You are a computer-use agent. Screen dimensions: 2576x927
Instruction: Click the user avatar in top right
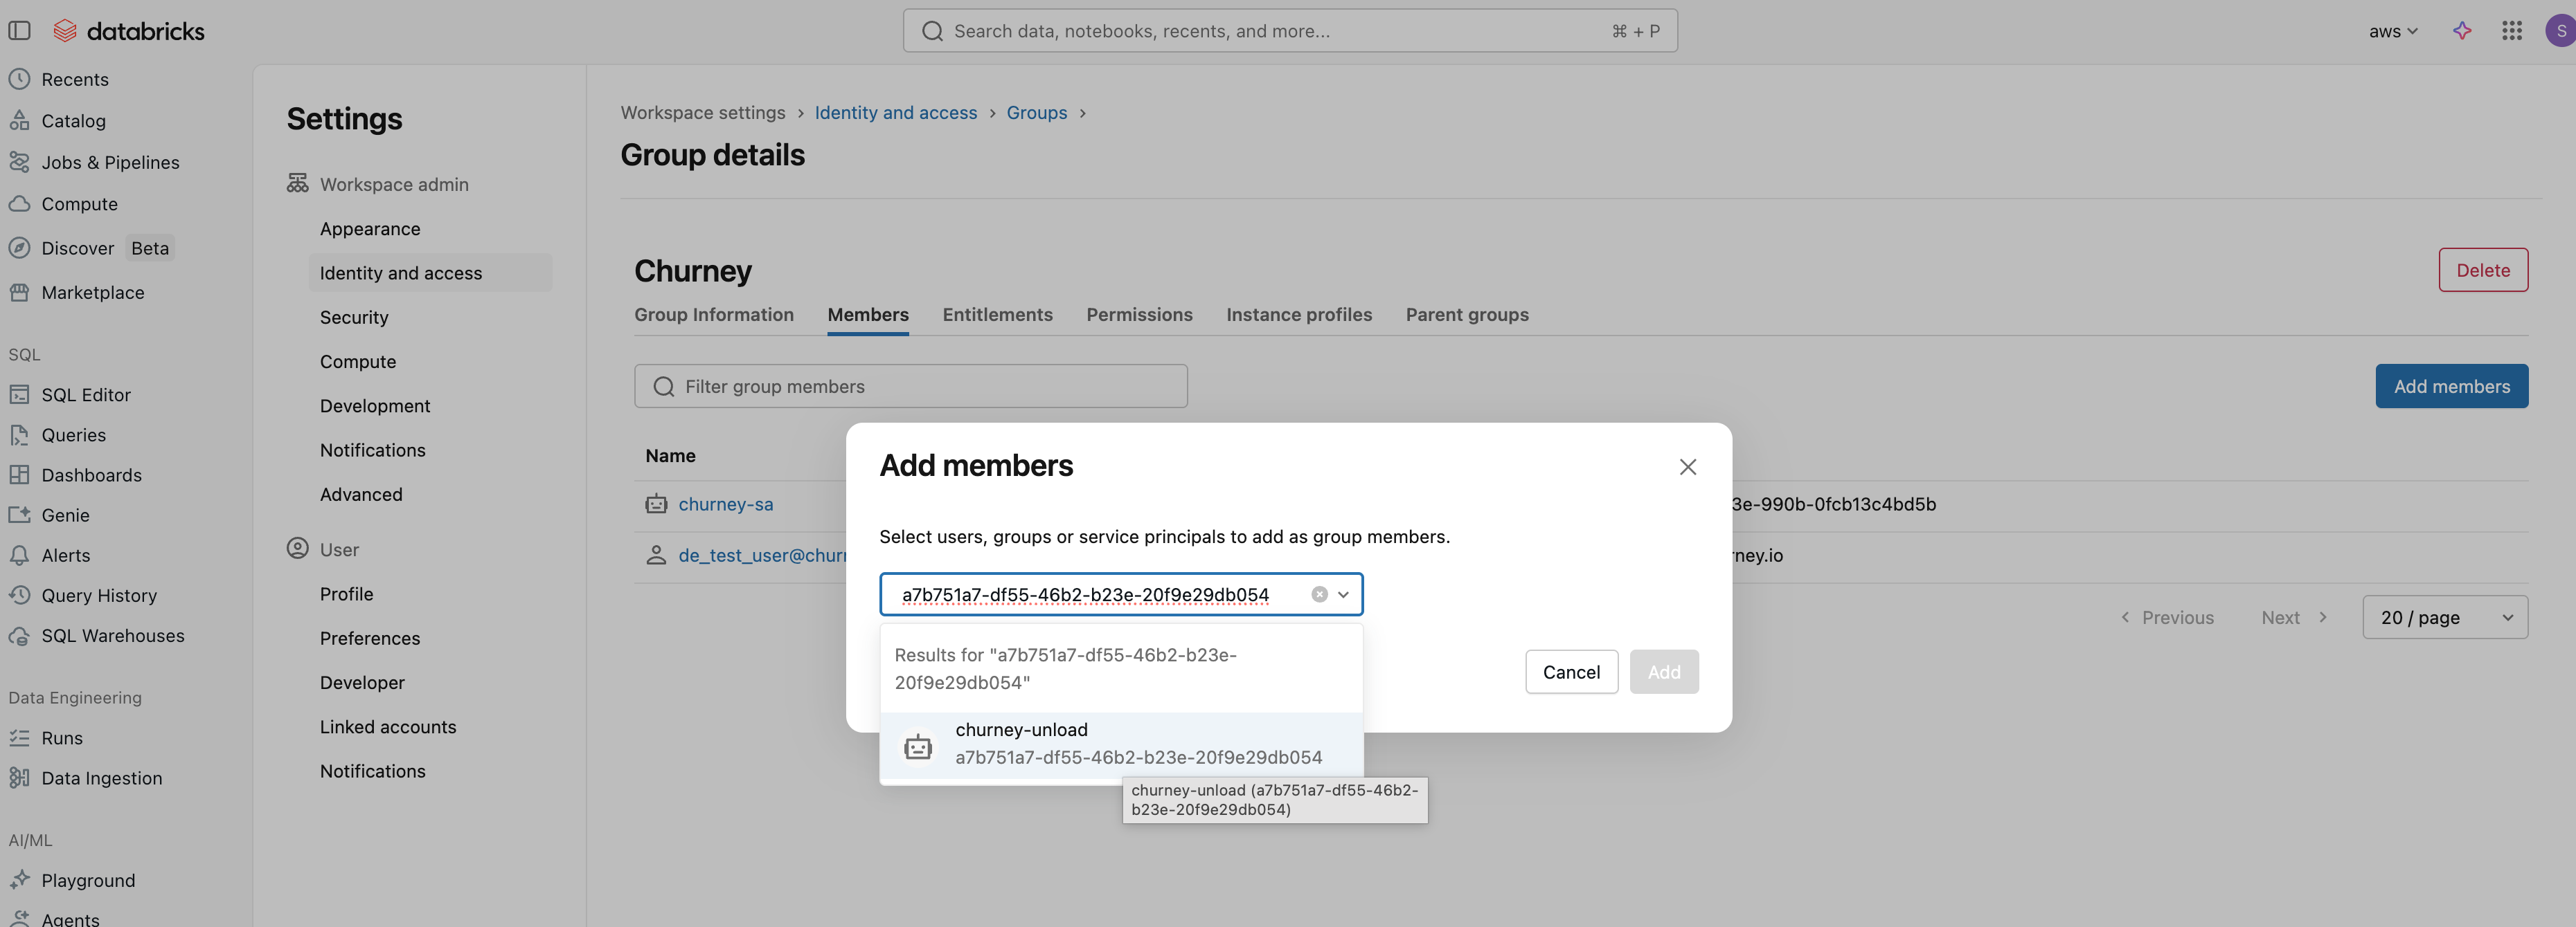point(2560,31)
